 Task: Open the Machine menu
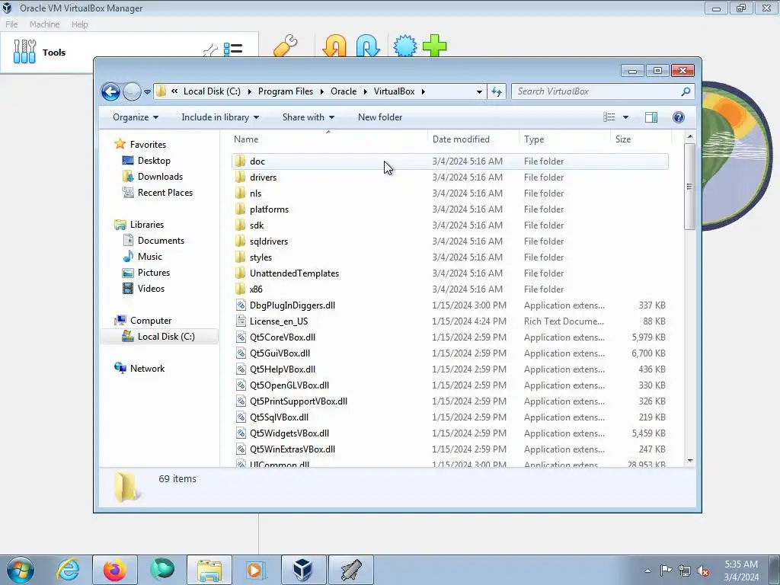point(44,24)
